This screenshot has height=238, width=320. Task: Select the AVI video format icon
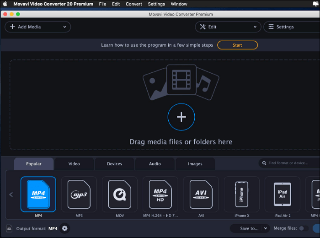tap(201, 194)
